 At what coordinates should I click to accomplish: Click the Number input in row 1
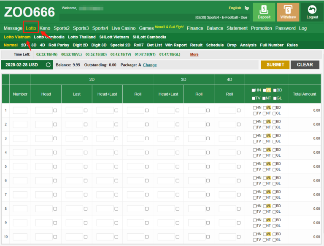(20, 110)
